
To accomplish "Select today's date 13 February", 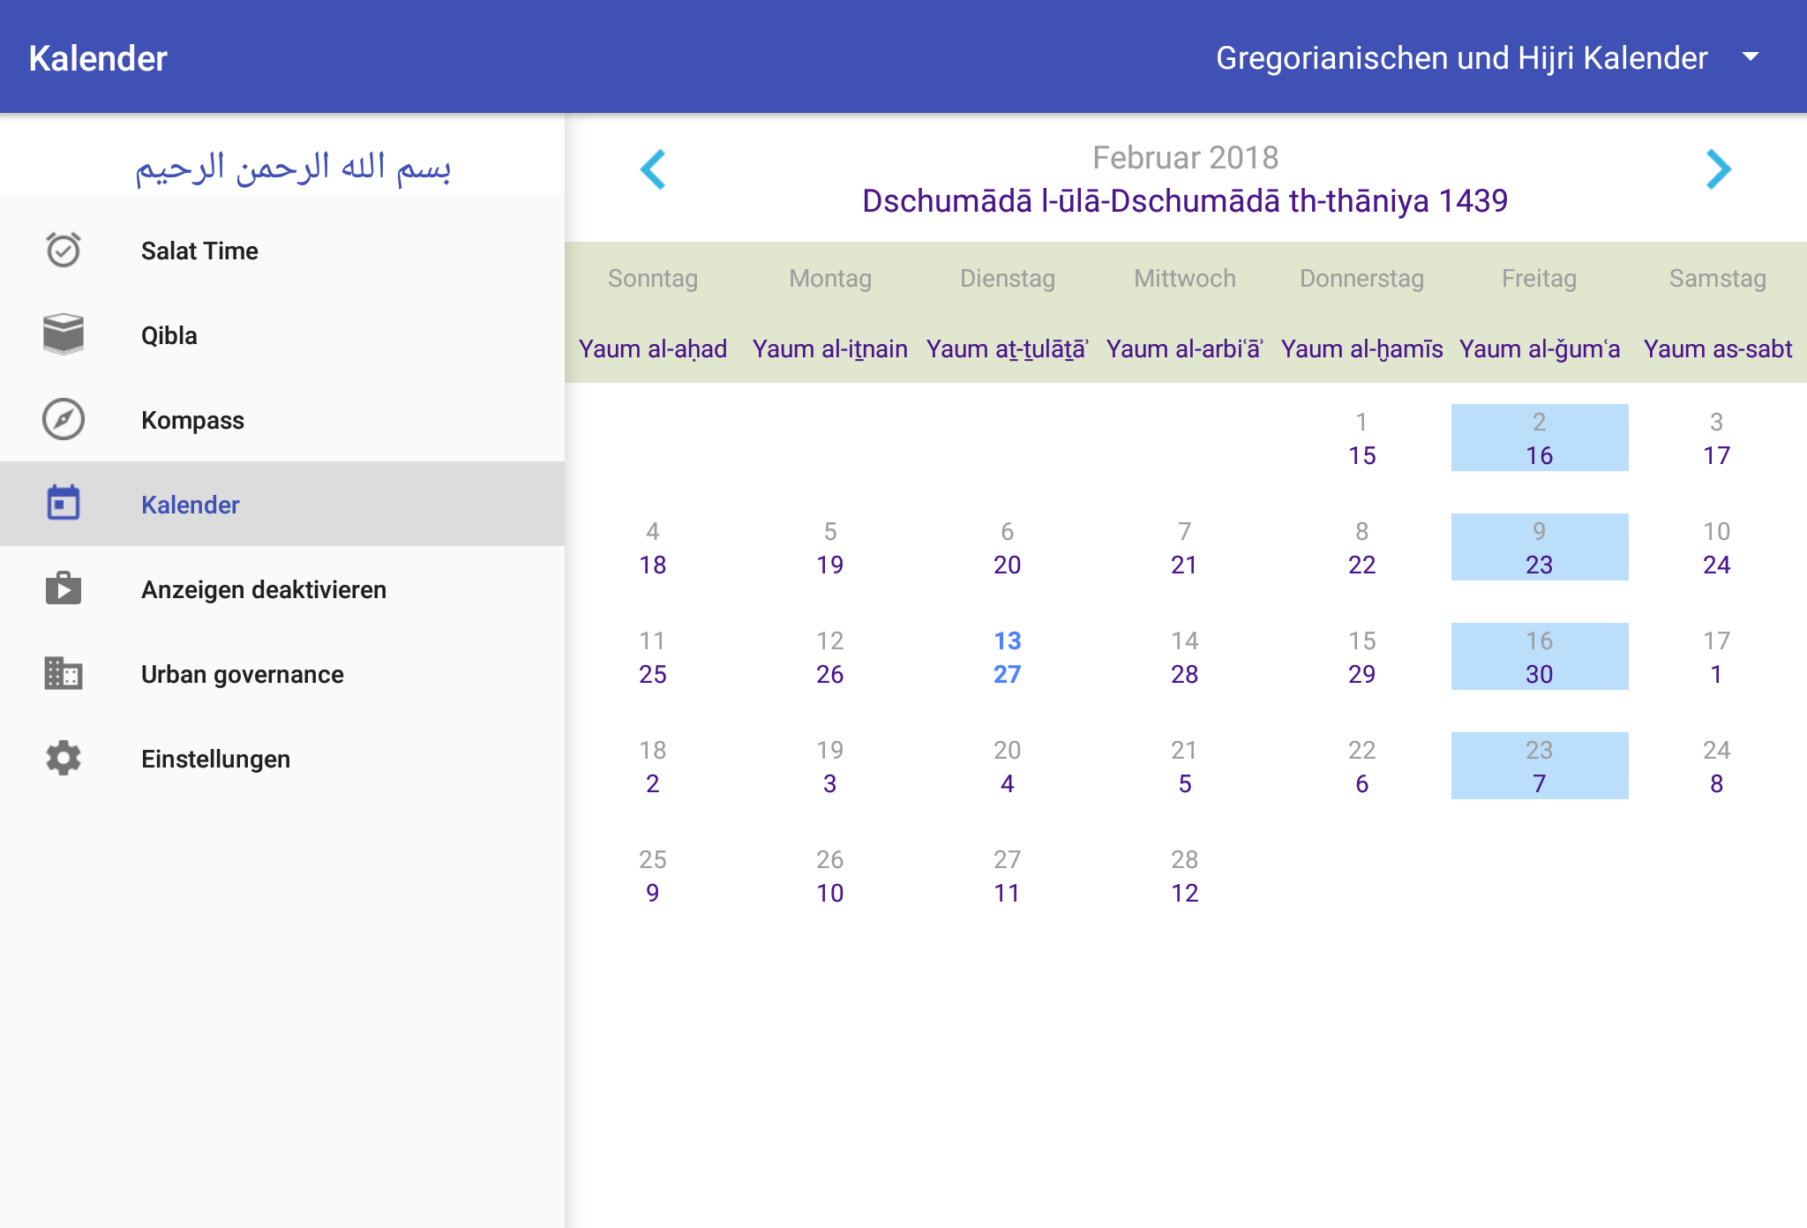I will coord(1007,656).
